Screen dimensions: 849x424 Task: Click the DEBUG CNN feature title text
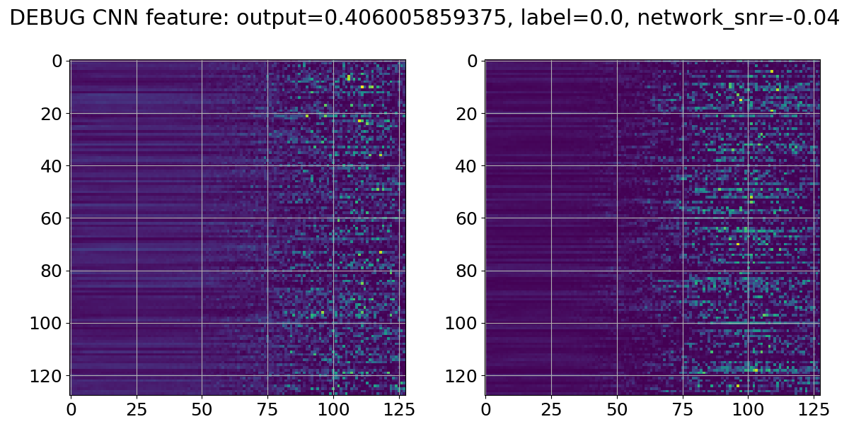pos(424,19)
